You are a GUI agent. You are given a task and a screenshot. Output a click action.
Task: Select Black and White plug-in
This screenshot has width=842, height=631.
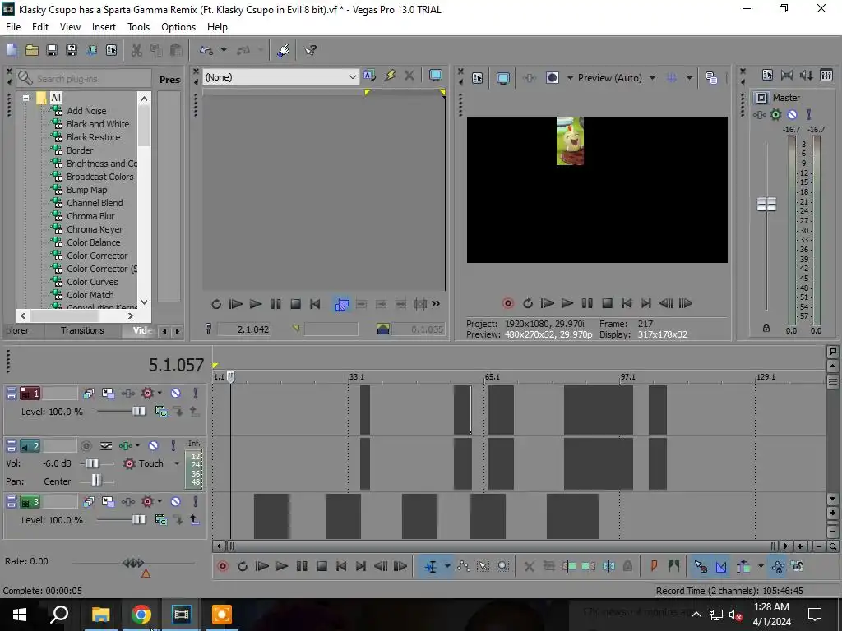98,124
